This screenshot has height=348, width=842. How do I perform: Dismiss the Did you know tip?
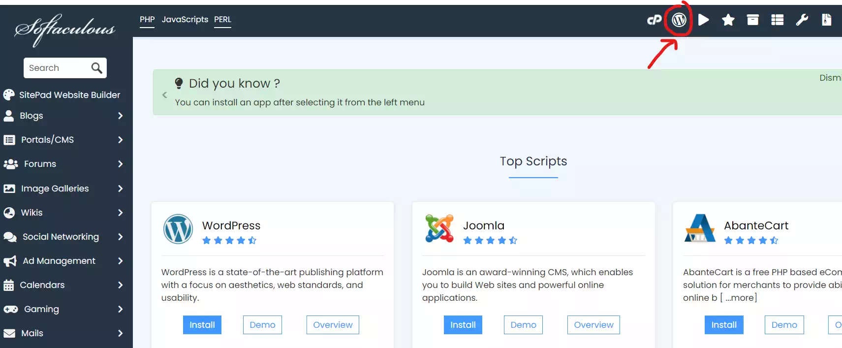[x=830, y=78]
